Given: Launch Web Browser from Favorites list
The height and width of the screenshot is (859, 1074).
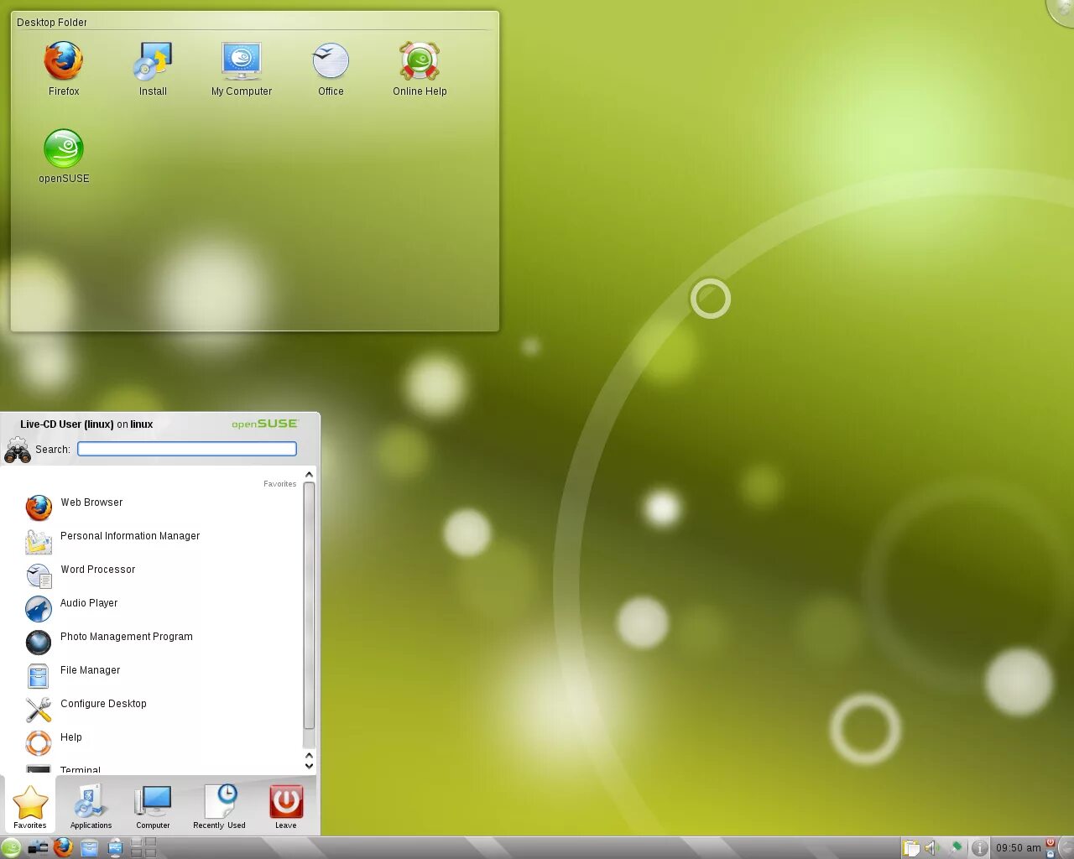Looking at the screenshot, I should pos(159,507).
